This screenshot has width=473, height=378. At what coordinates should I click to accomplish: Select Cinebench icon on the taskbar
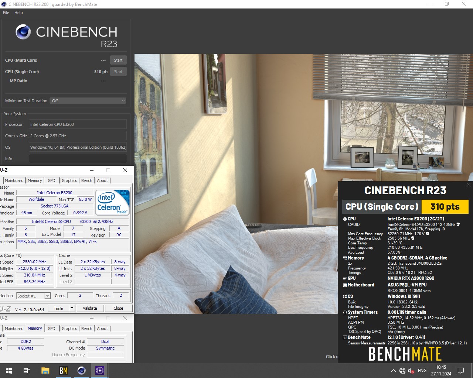81,371
